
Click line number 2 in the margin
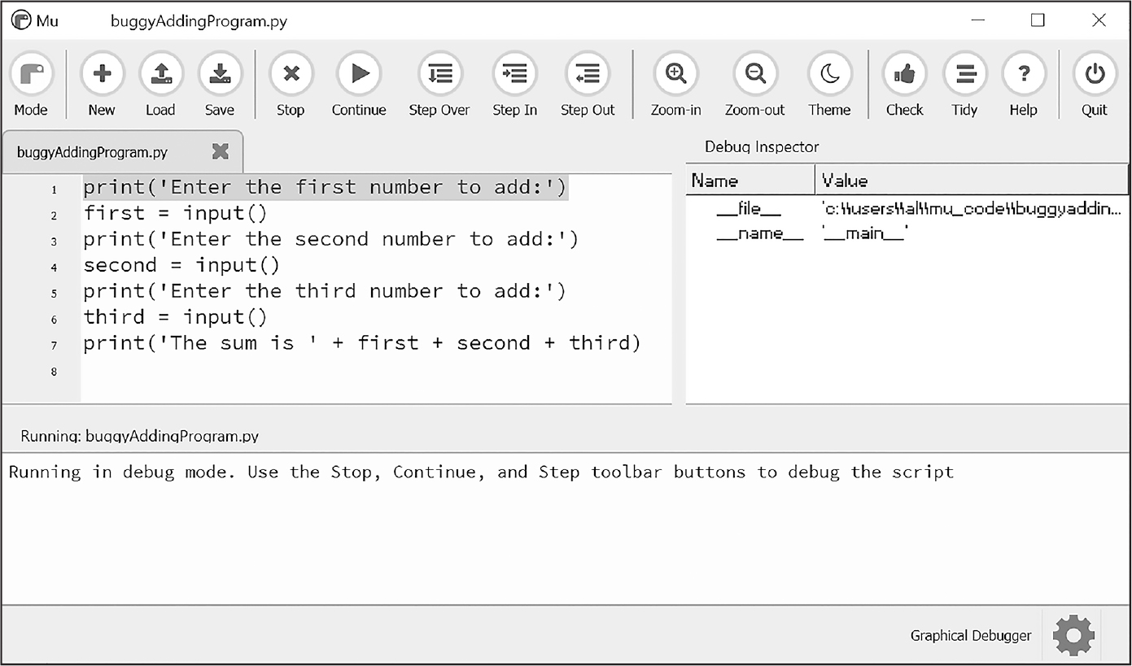[54, 215]
